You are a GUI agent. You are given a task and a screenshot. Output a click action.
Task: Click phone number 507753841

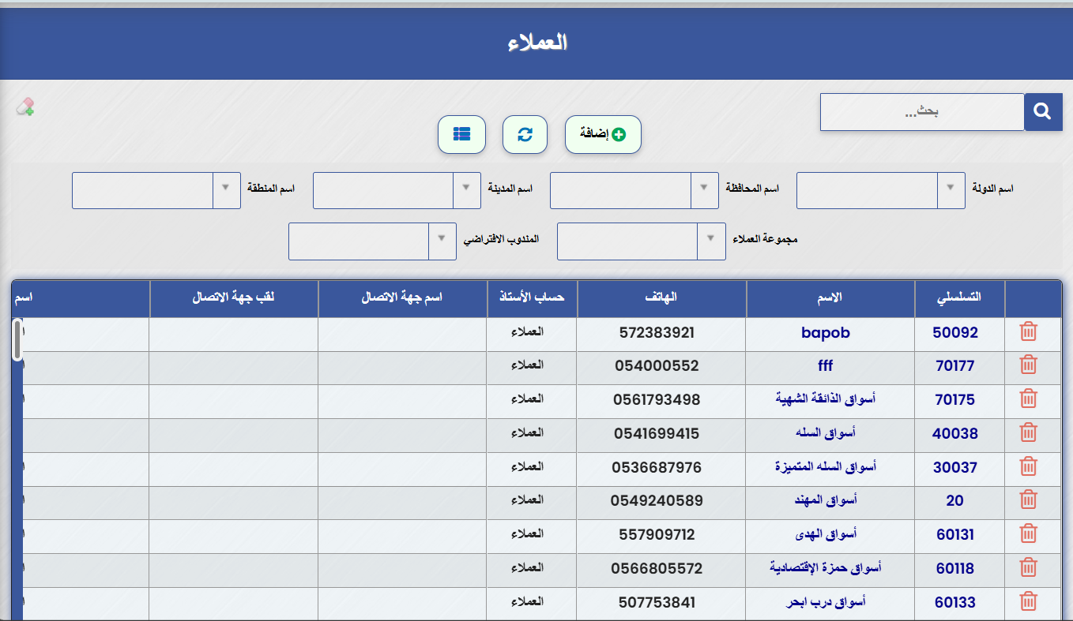657,603
